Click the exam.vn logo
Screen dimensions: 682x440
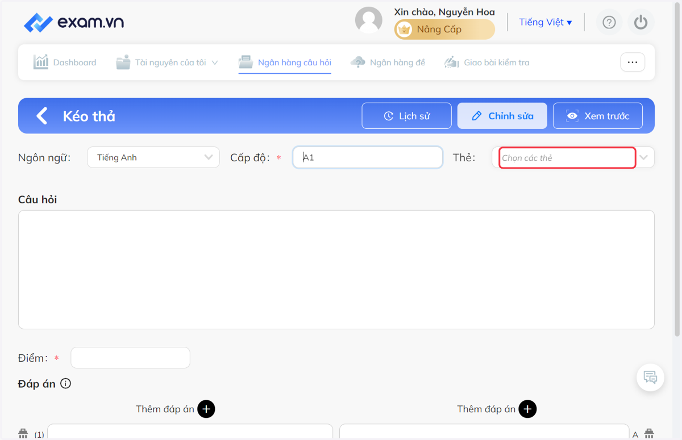[74, 23]
